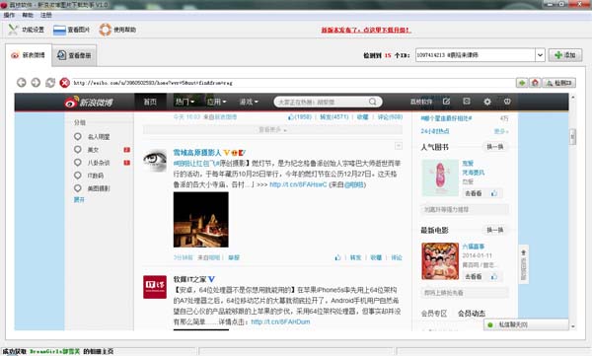Open the movie poster thumbnail under 最新电影

(440, 261)
